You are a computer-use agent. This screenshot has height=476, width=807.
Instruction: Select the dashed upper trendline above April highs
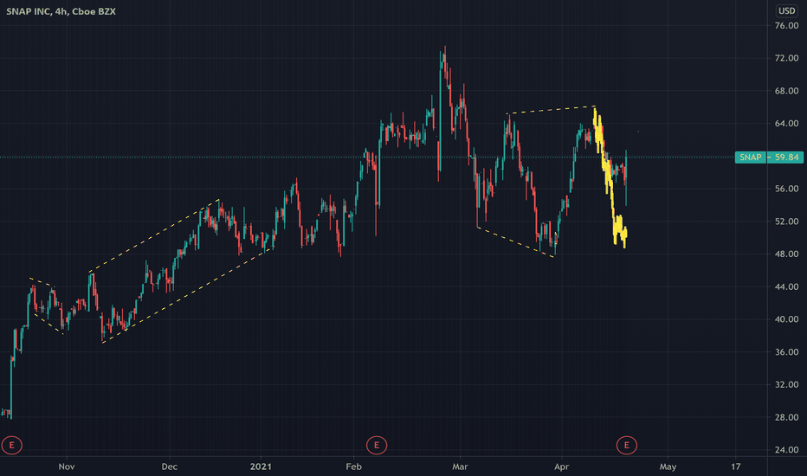click(551, 110)
